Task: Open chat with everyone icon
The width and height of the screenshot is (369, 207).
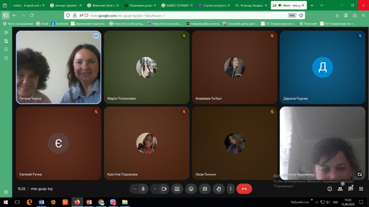Action: [x=351, y=189]
